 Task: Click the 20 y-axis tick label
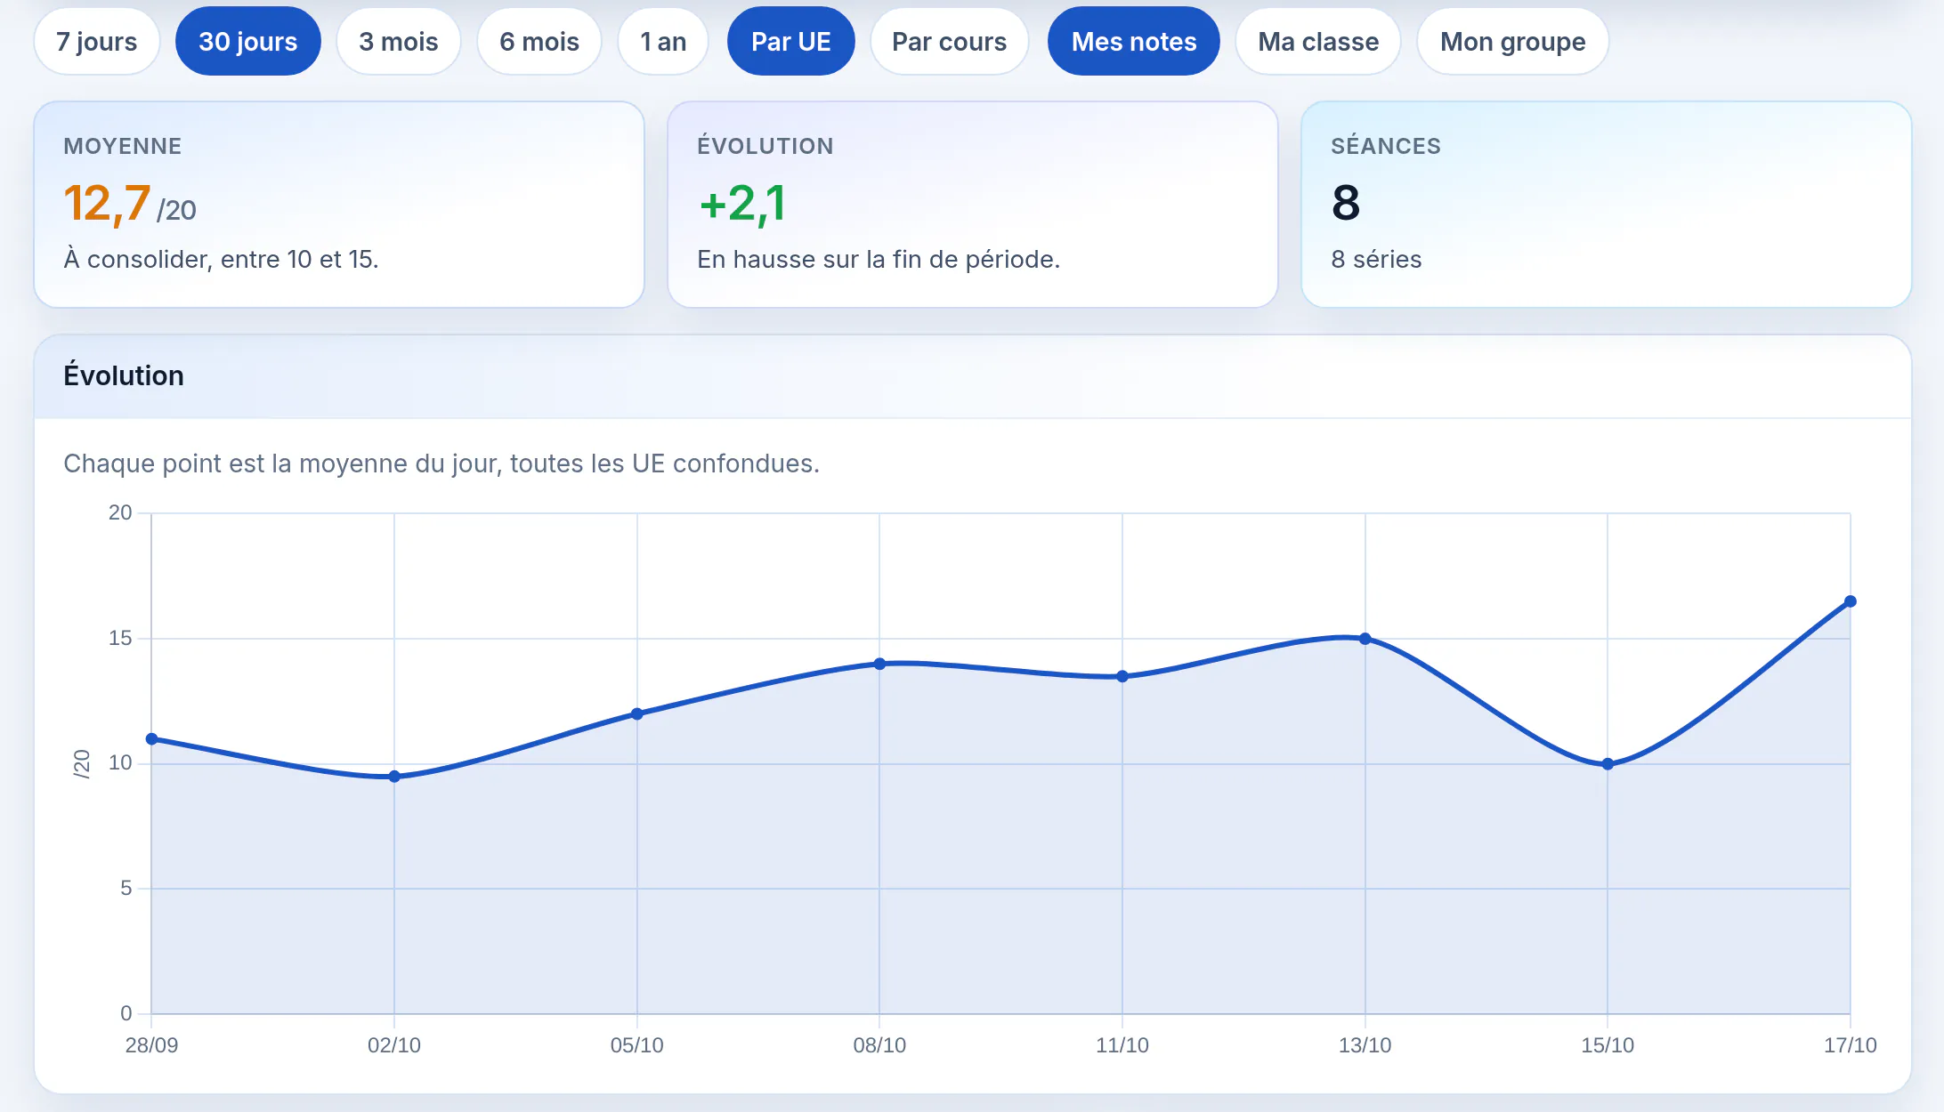pyautogui.click(x=120, y=512)
